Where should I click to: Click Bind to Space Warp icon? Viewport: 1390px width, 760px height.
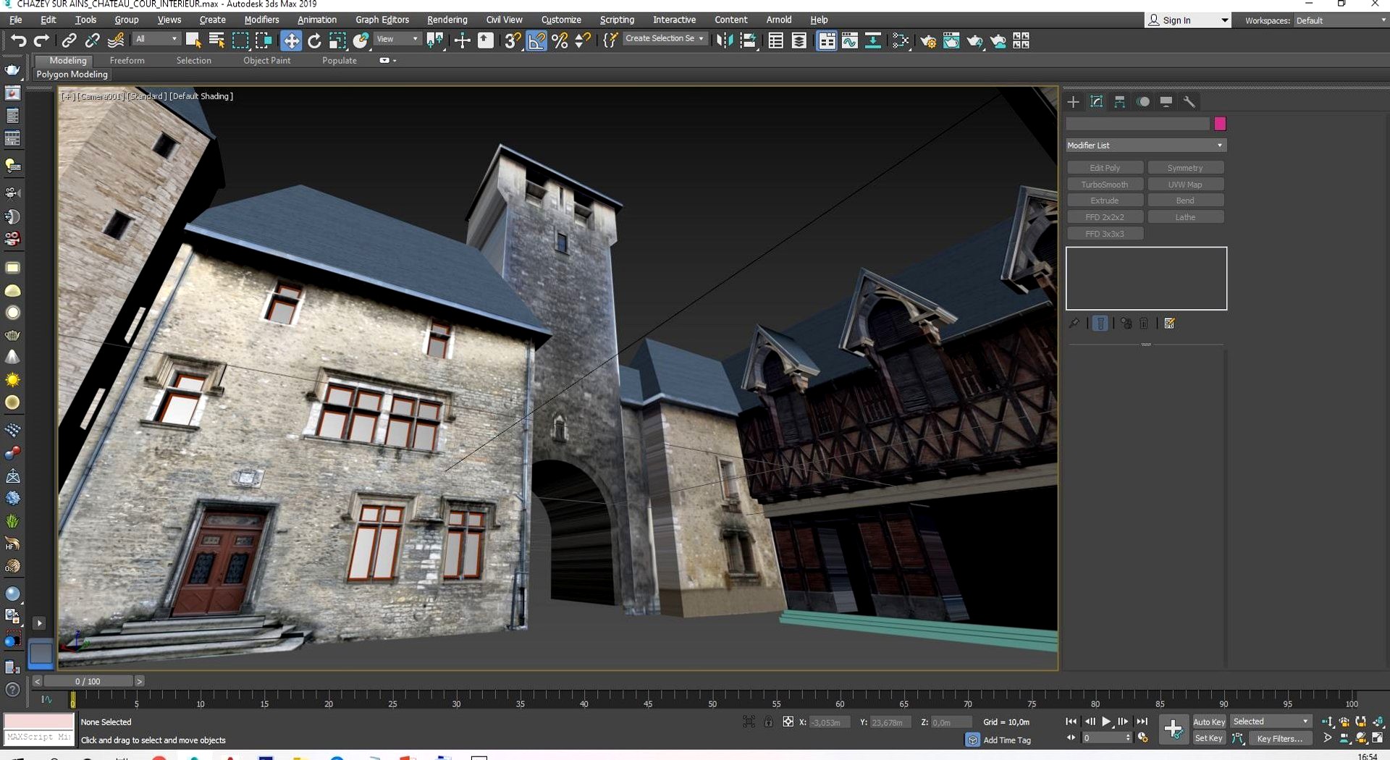(x=116, y=41)
